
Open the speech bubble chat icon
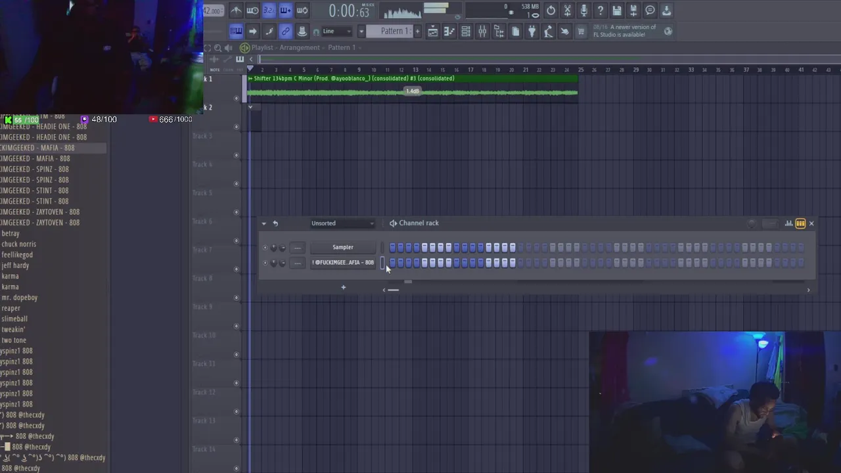coord(650,11)
